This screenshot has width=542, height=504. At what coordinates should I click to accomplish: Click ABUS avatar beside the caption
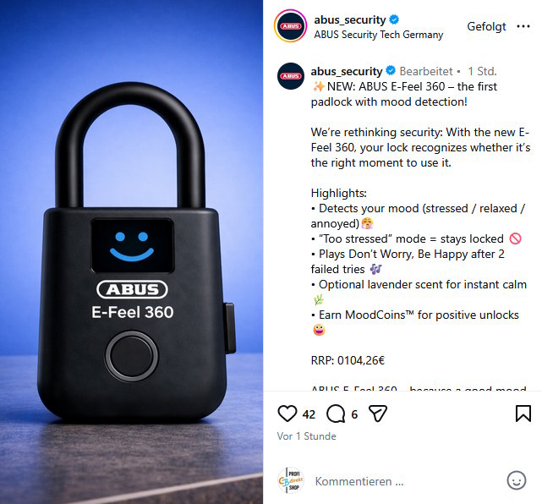tap(291, 76)
